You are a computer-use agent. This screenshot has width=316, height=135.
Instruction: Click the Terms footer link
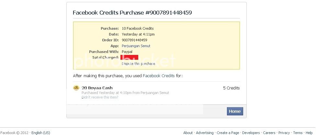click(x=298, y=133)
